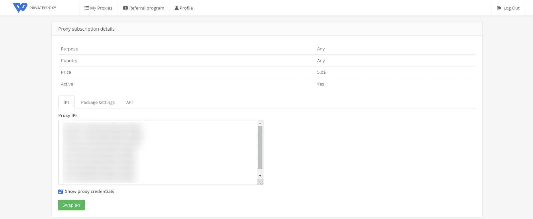
Task: Click the Proxy IPs field label
Action: tap(68, 115)
